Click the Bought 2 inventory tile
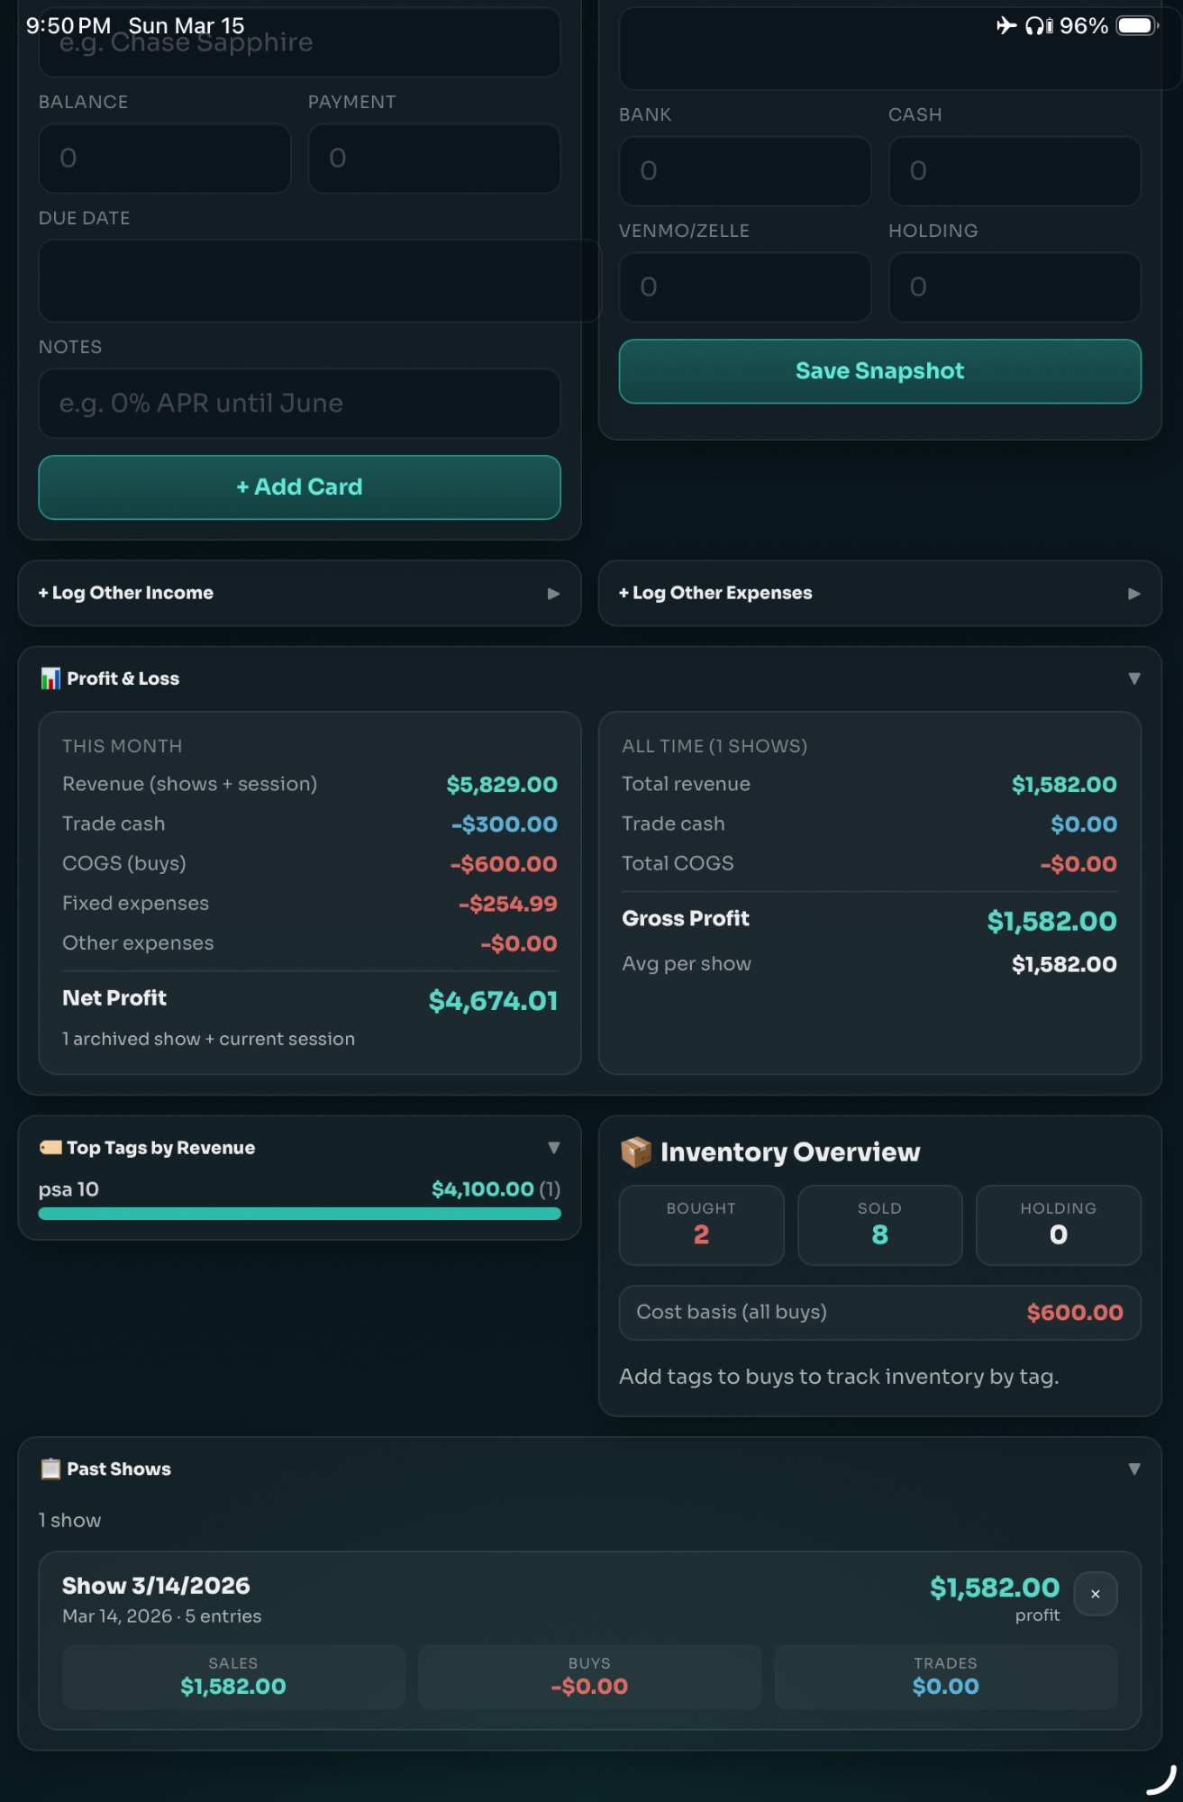This screenshot has width=1183, height=1802. 701,1225
